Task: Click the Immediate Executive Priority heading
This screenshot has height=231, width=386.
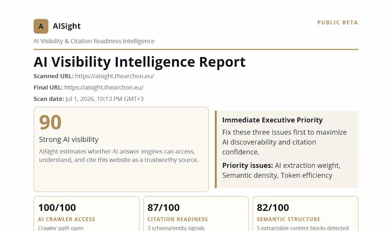Action: [x=272, y=120]
